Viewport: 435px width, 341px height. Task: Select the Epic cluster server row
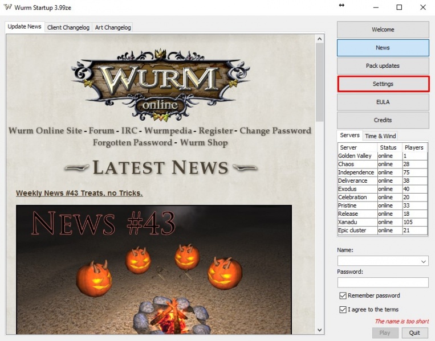click(x=383, y=231)
